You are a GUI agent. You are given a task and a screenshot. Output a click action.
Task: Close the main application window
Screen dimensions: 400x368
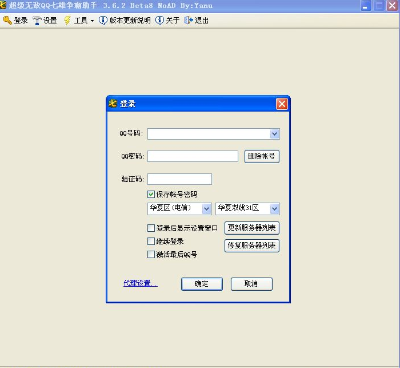point(393,6)
